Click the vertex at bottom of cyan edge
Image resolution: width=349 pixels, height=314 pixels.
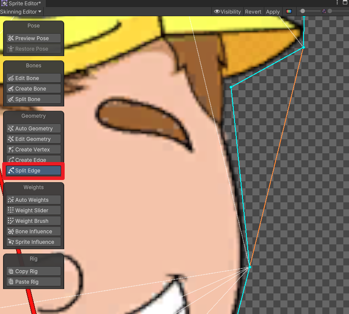pyautogui.click(x=250, y=267)
